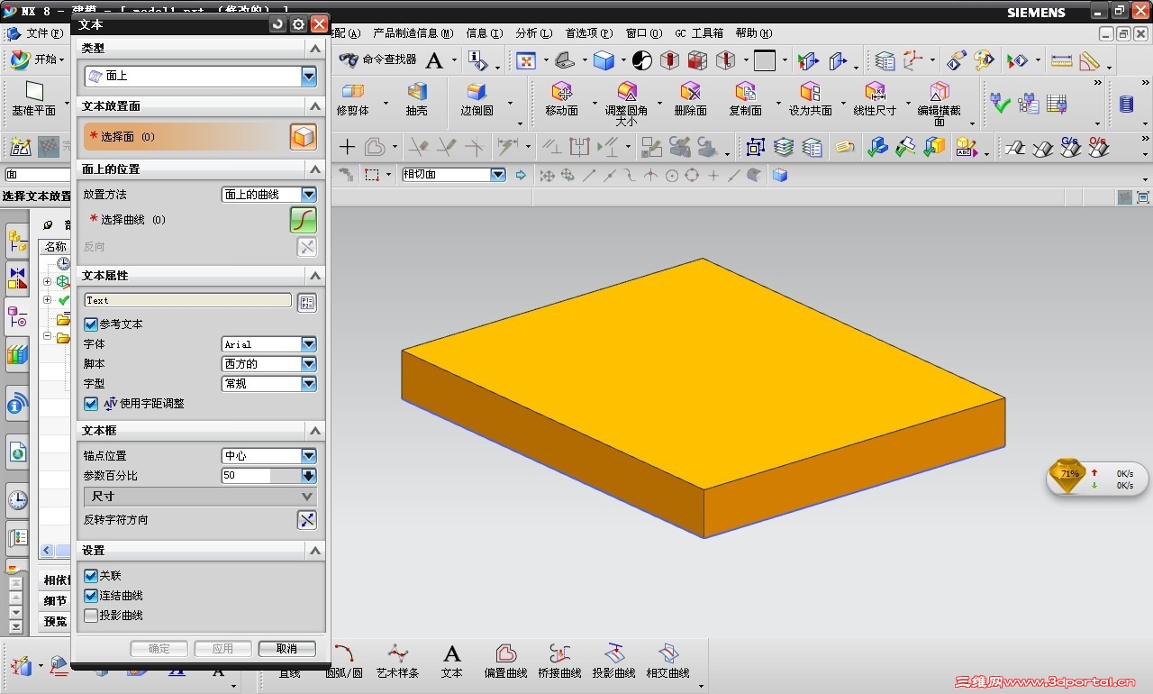This screenshot has height=694, width=1153.
Task: Open the 命令查找器 command finder
Action: pos(378,59)
